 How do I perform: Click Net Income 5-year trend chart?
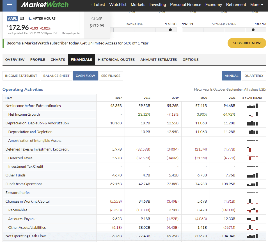click(252, 106)
